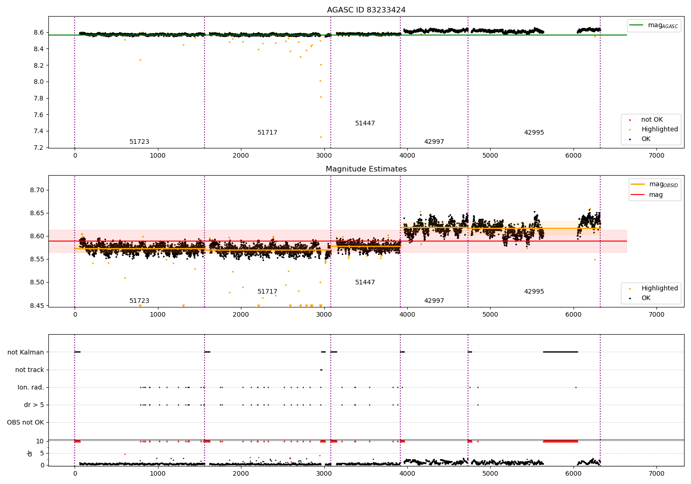Click OBSID label 51447 in top plot
Image resolution: width=691 pixels, height=484 pixels.
tap(365, 124)
